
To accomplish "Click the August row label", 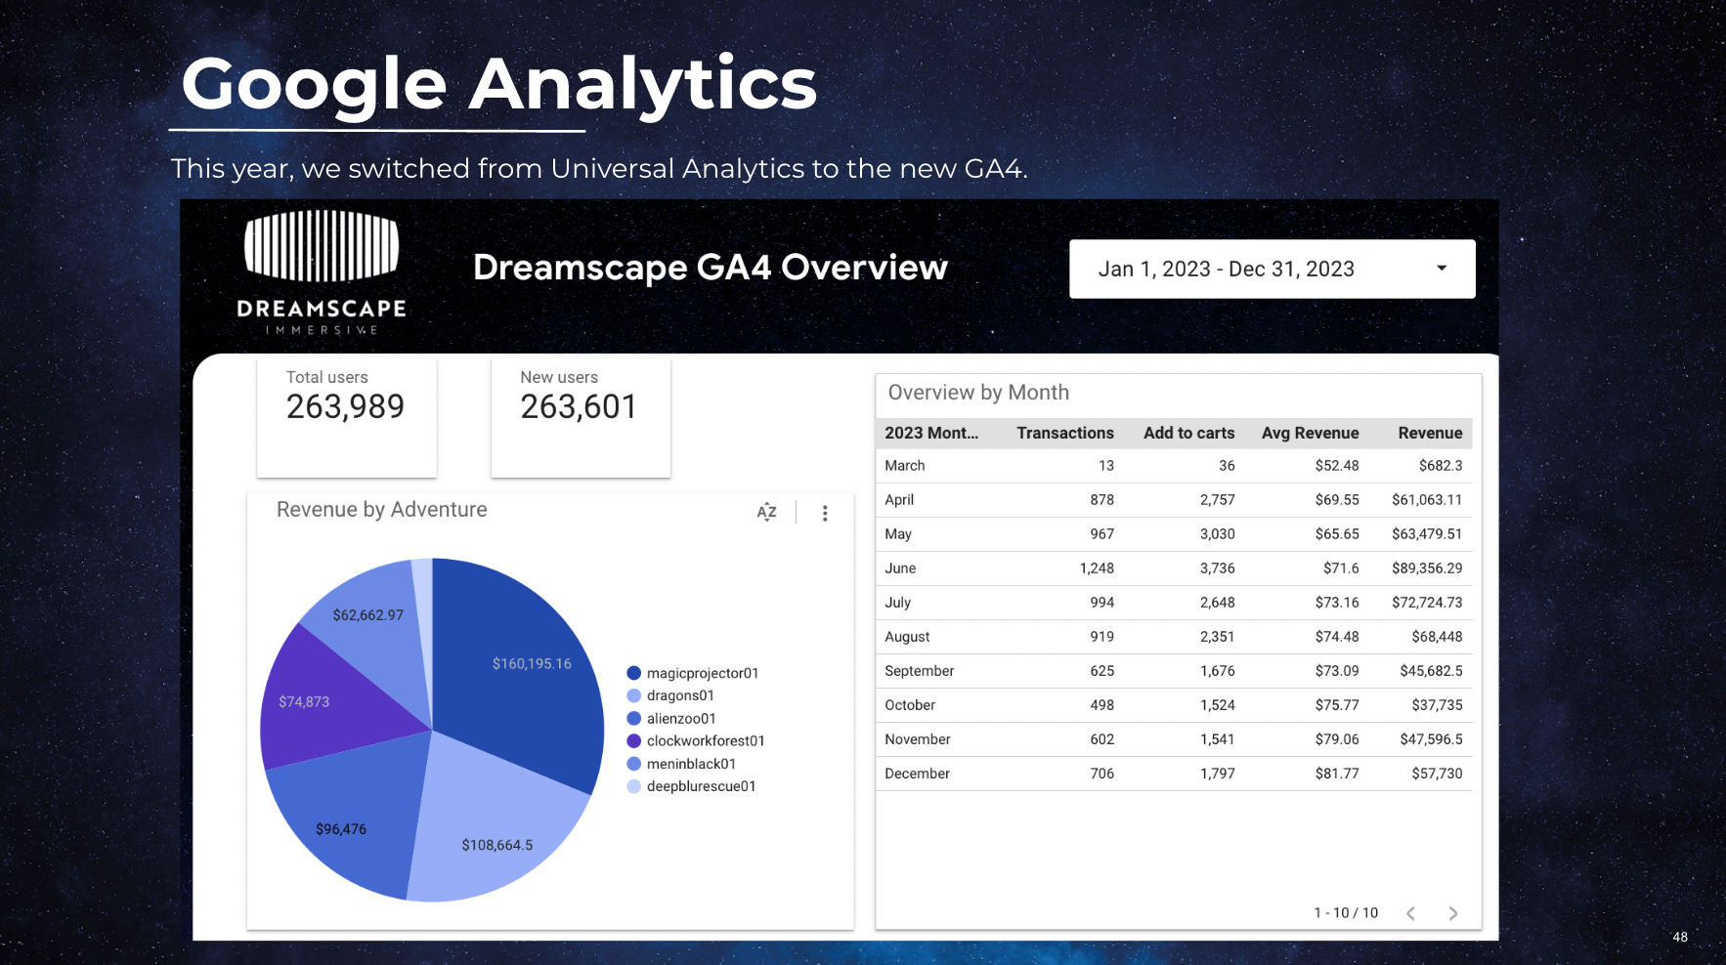I will 907,637.
